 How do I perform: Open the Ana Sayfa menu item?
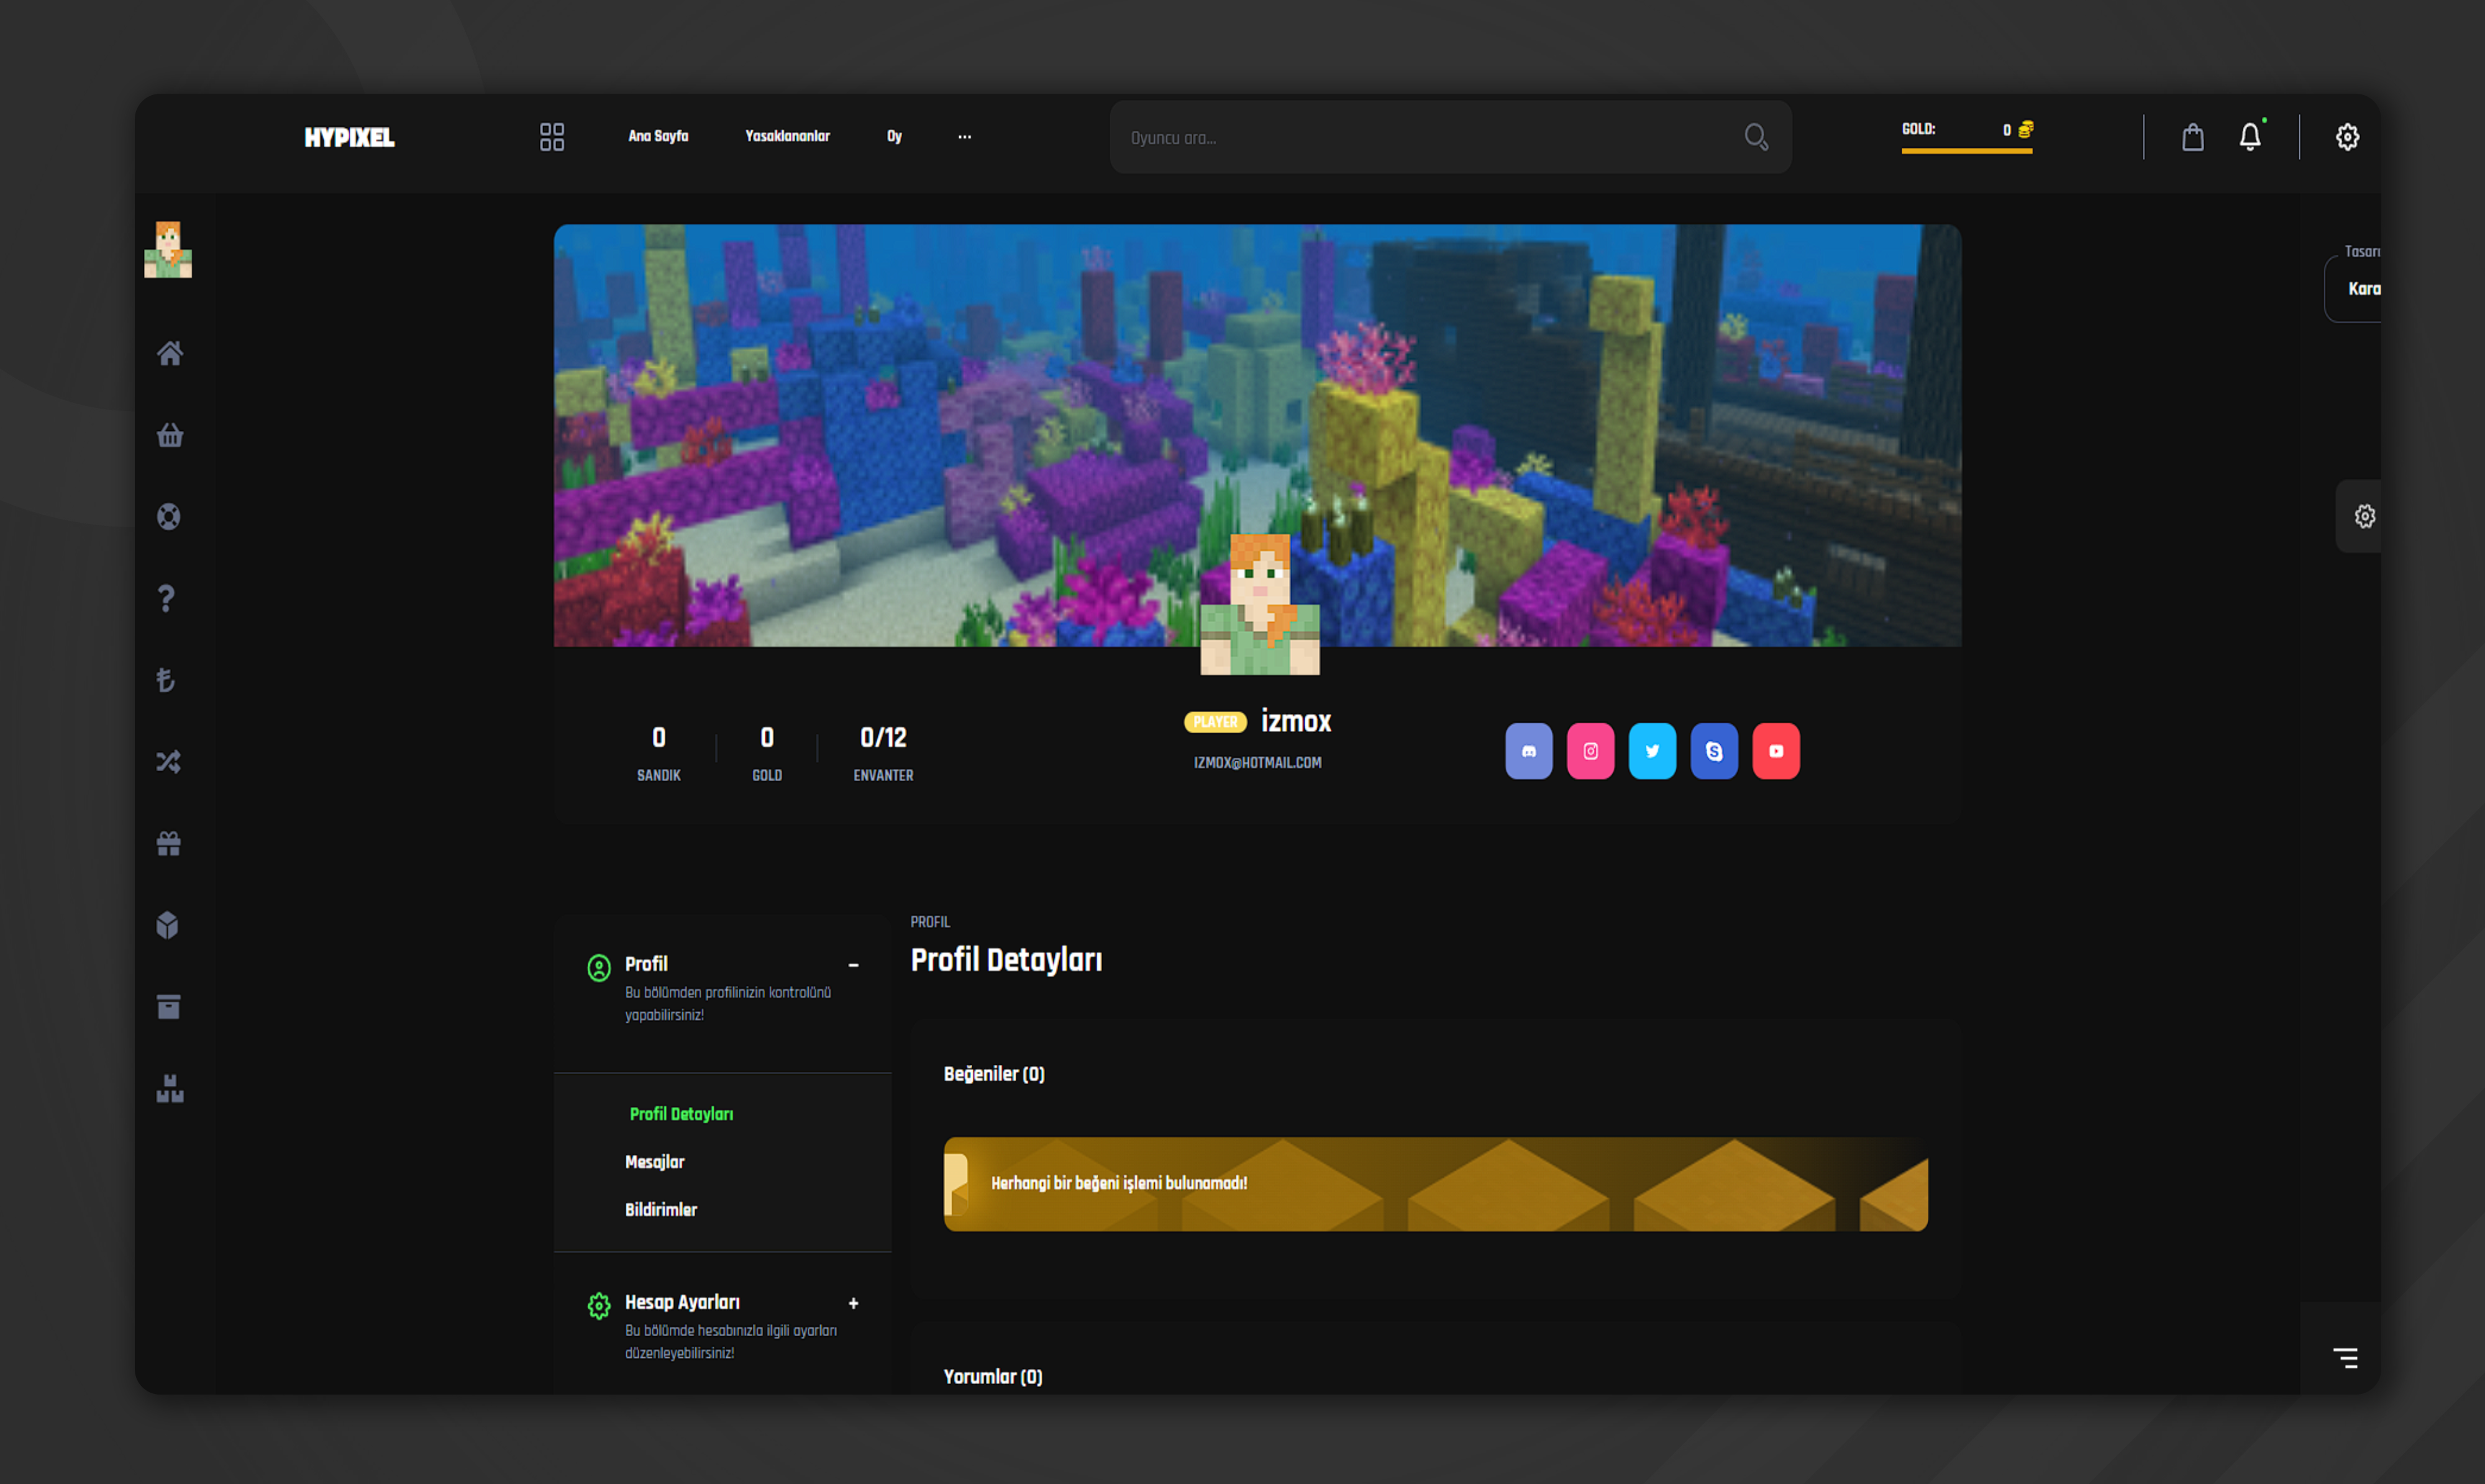[x=657, y=136]
